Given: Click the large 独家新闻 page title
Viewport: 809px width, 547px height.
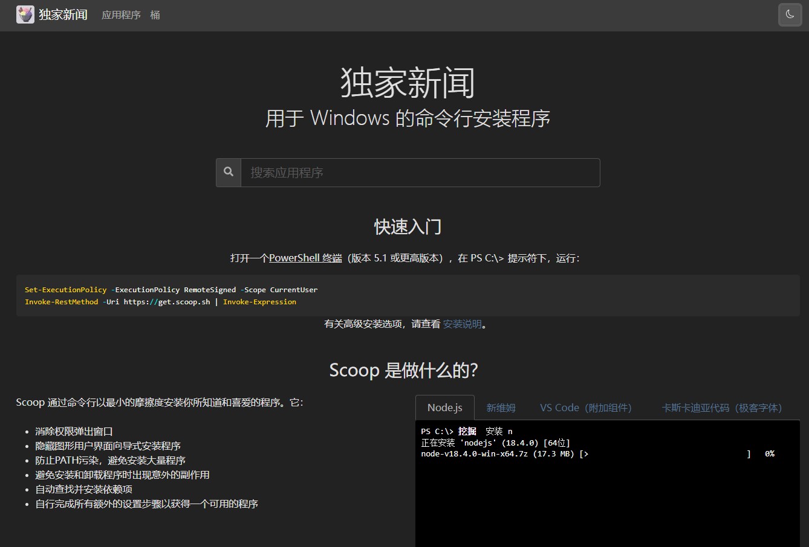Looking at the screenshot, I should pyautogui.click(x=408, y=83).
